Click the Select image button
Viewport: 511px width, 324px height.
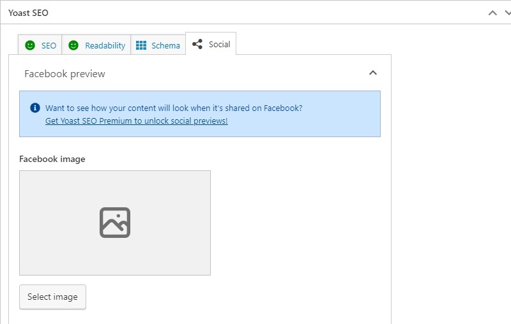[52, 297]
